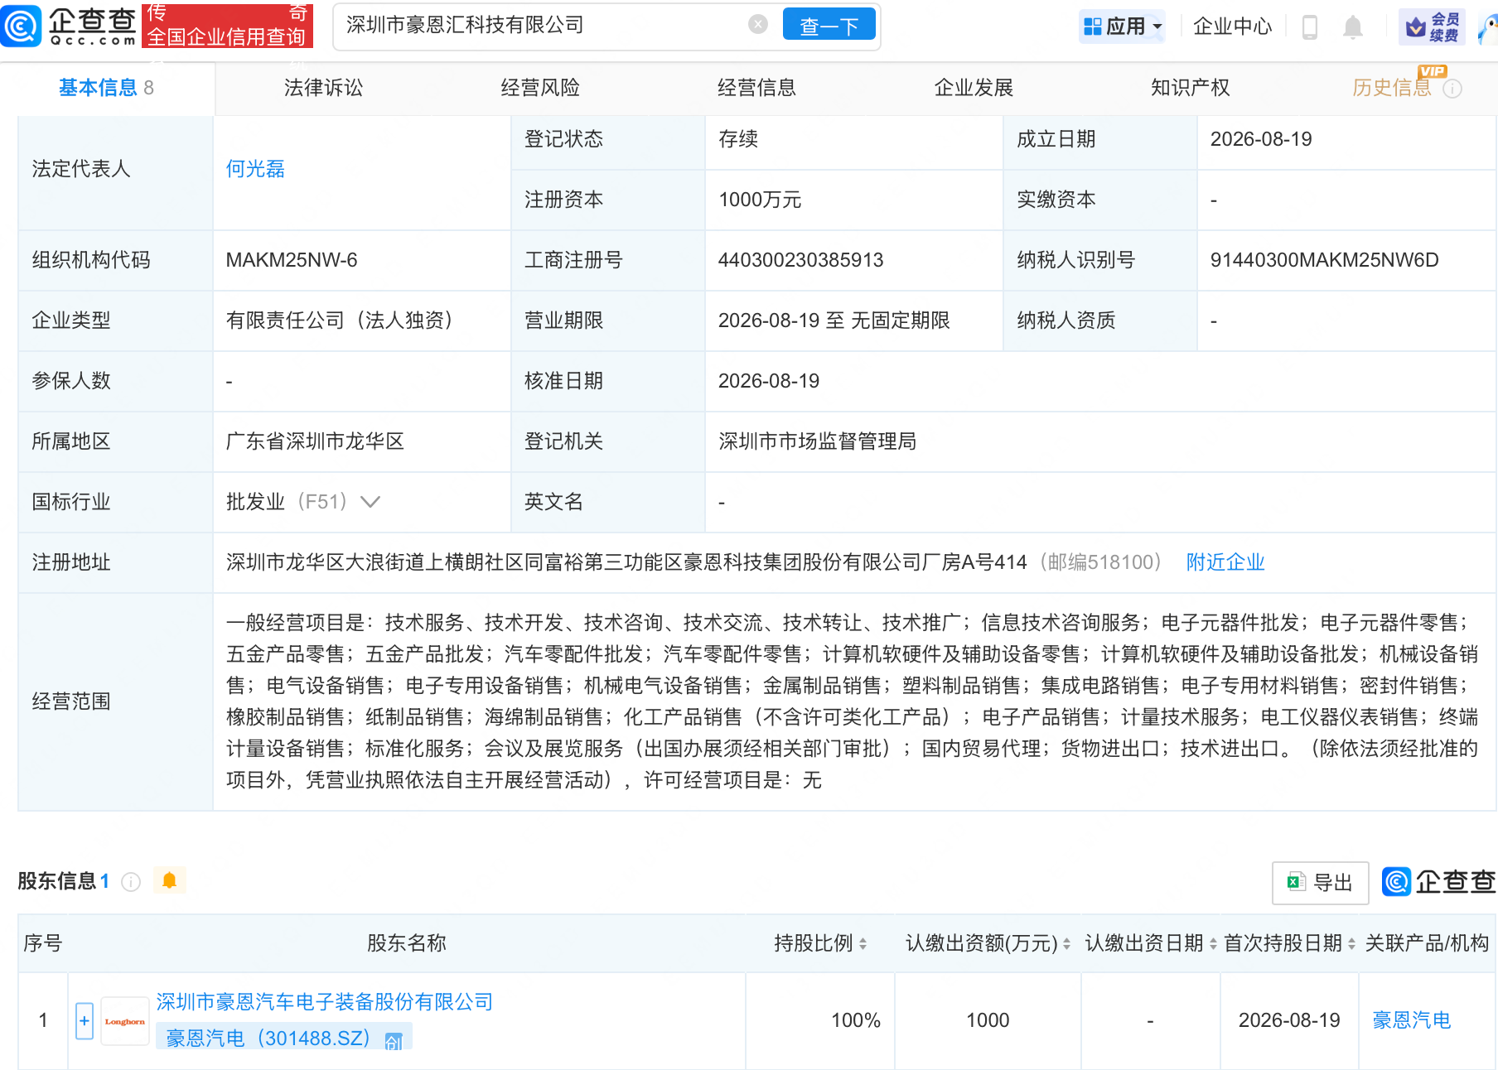This screenshot has height=1070, width=1498.
Task: Go to 企业中心
Action: click(1232, 27)
